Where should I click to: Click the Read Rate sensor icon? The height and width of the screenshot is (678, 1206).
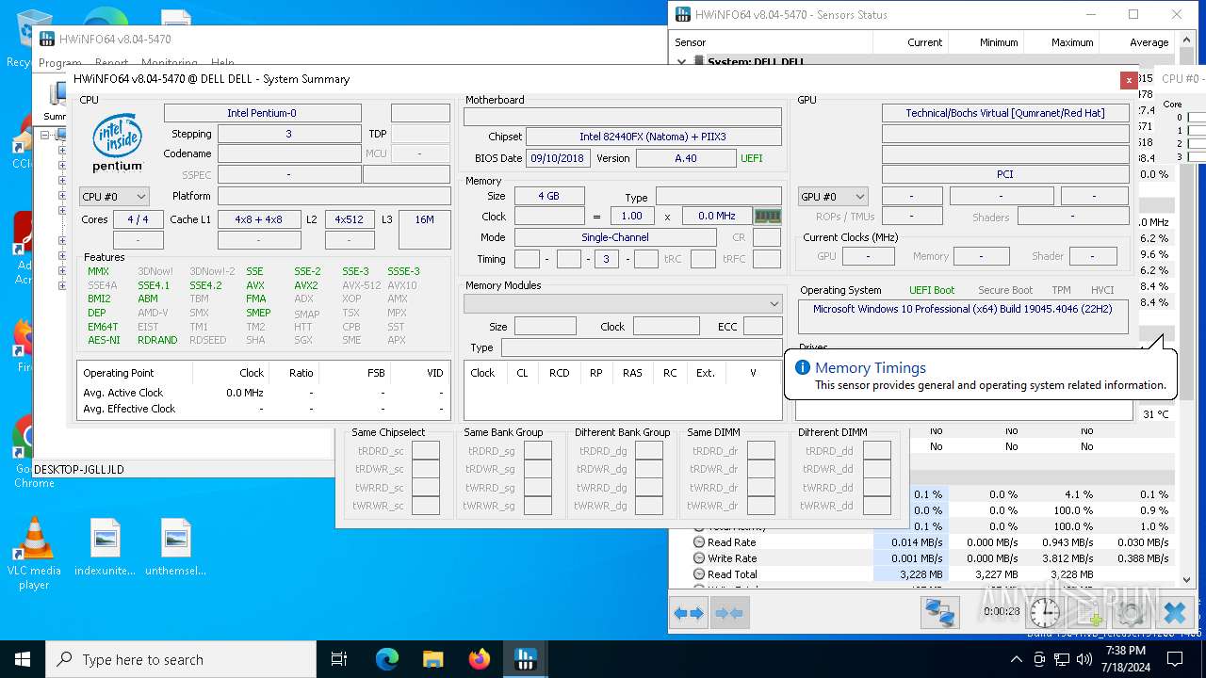pos(699,542)
